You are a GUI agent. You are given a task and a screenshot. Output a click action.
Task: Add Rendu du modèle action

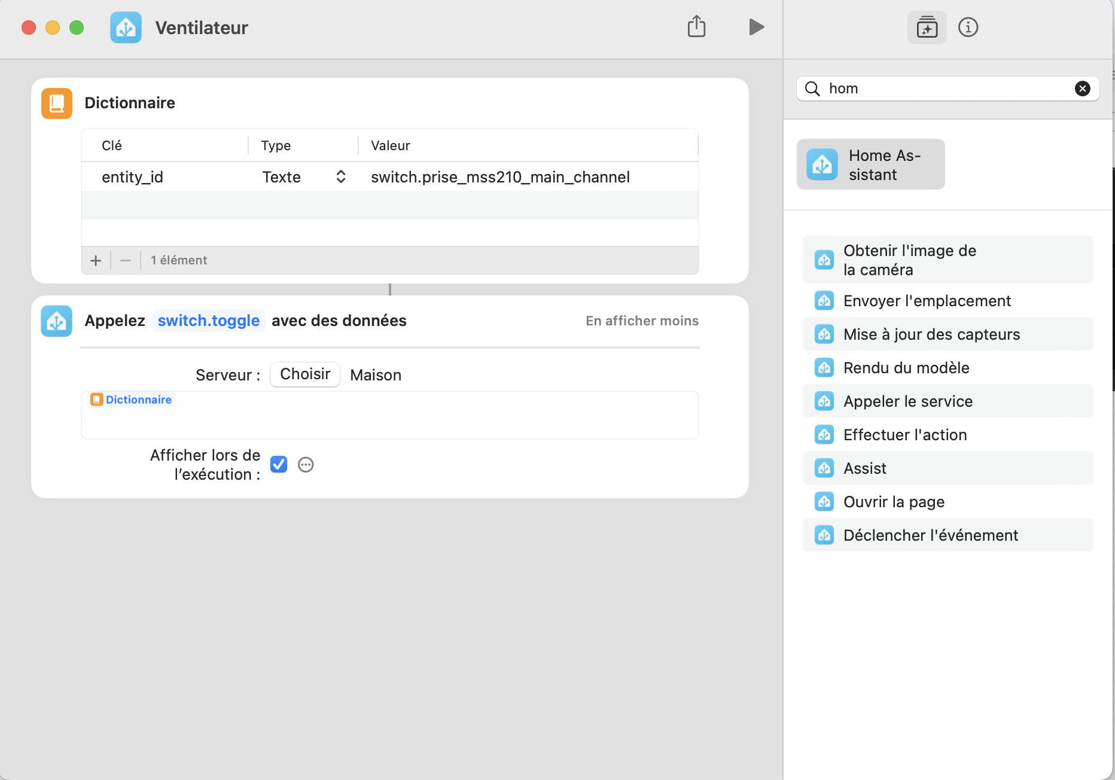pyautogui.click(x=948, y=368)
